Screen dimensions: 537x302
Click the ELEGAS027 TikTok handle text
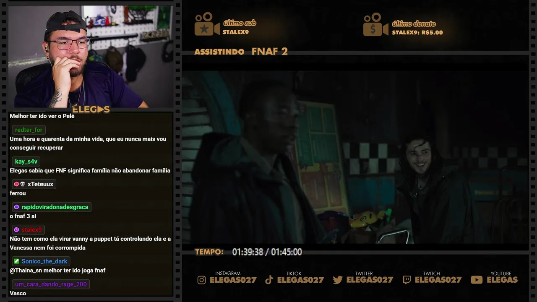coord(300,280)
